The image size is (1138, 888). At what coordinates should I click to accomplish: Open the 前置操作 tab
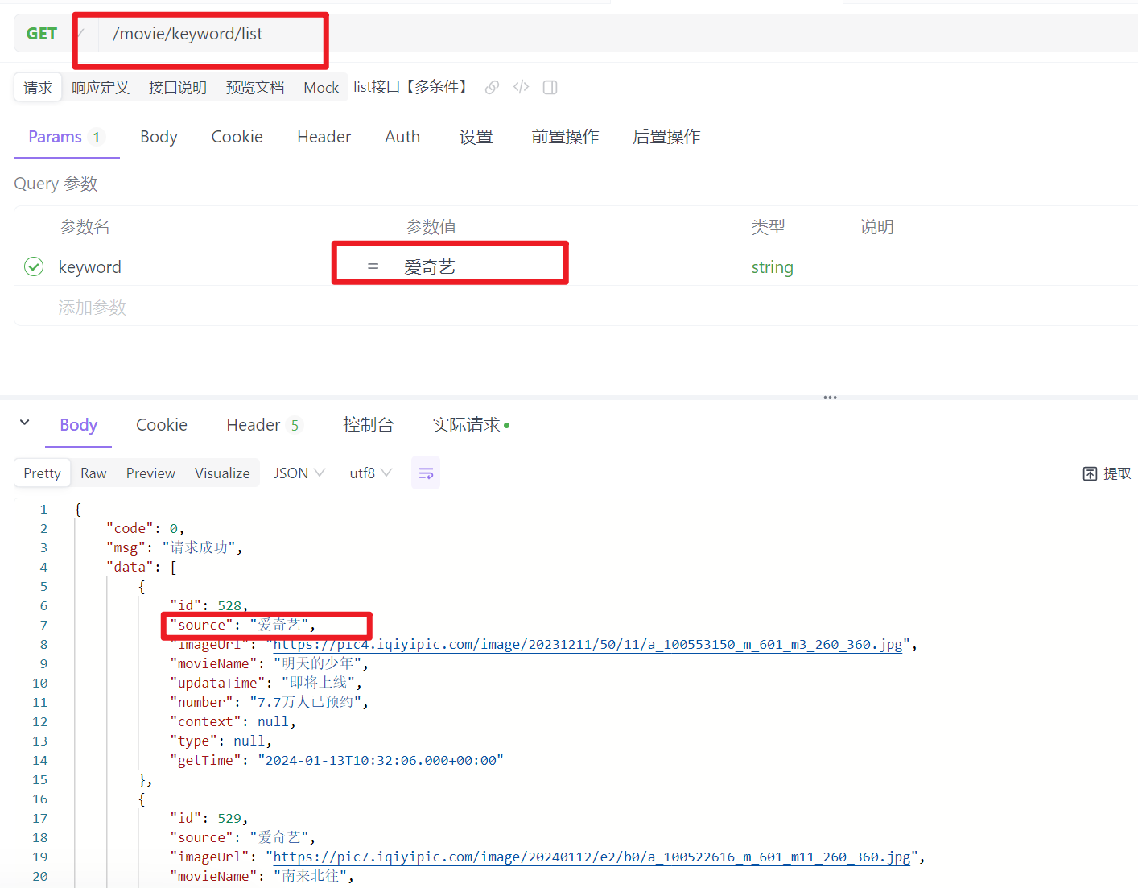coord(565,137)
